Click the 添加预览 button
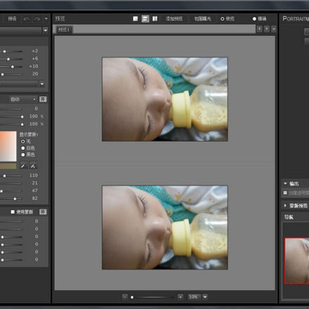309x309 pixels. (174, 19)
